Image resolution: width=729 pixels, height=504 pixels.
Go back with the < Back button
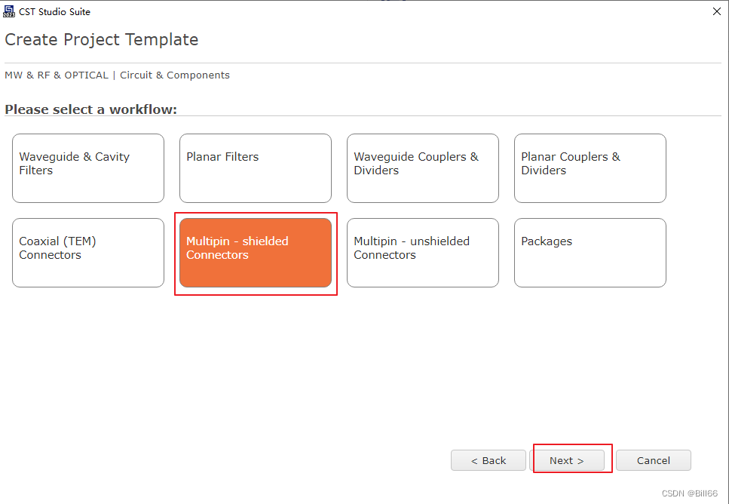coord(489,460)
